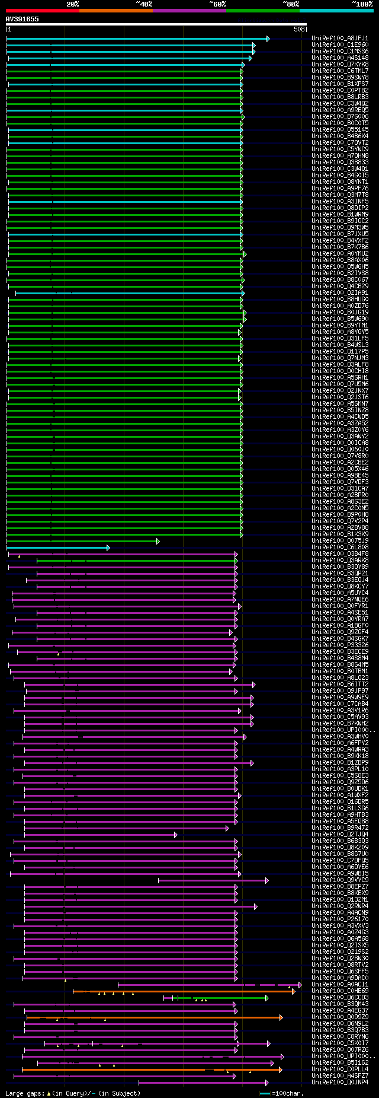Click the green ~80% identity legend segment
379x1098 pixels.
point(262,11)
